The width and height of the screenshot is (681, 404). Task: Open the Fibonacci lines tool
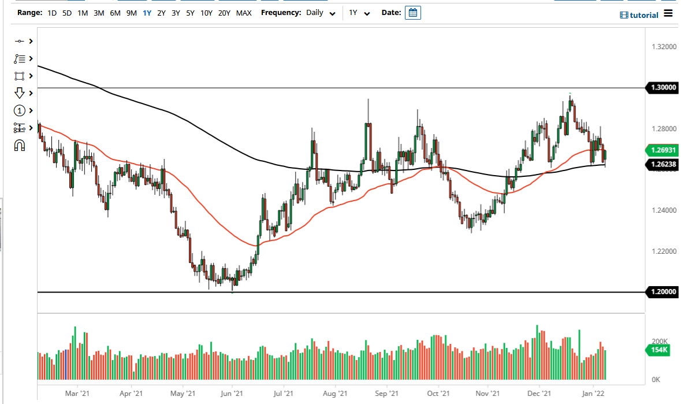point(19,58)
